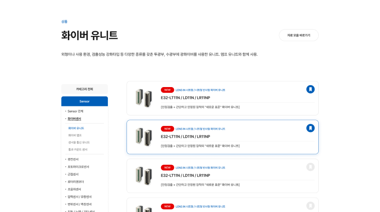Open 센서용 통신 유니트 submenu item

(x=79, y=142)
